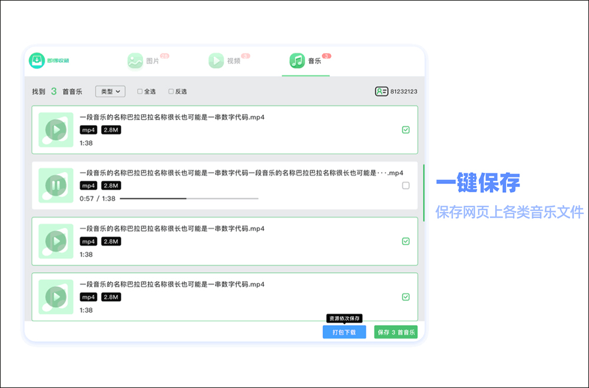Seek on the second track's progress bar
Screen dimensions: 589x388
tap(189, 198)
